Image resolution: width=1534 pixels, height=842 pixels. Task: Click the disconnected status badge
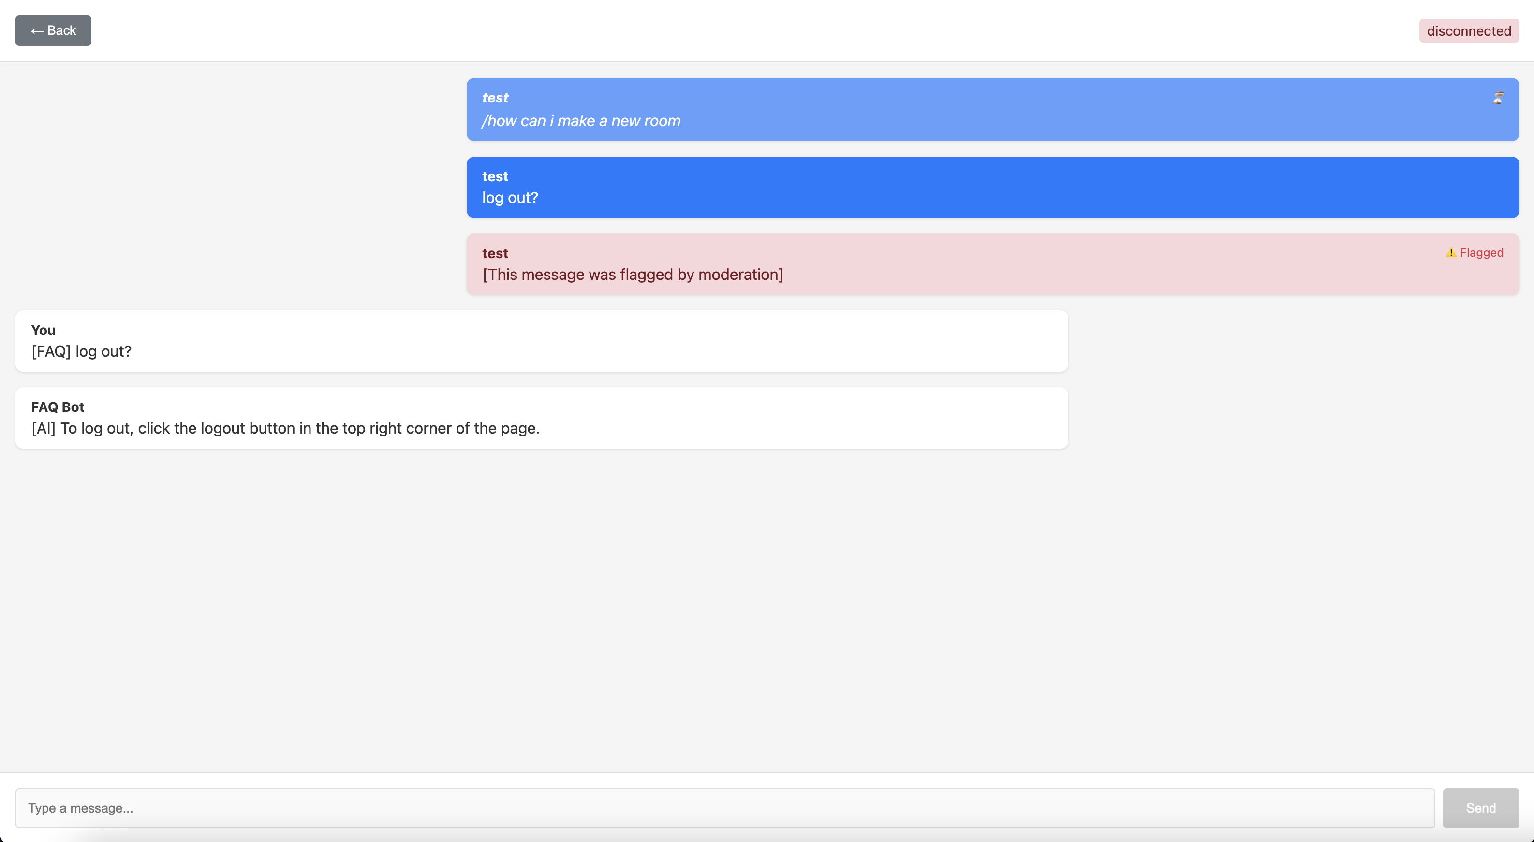point(1469,31)
